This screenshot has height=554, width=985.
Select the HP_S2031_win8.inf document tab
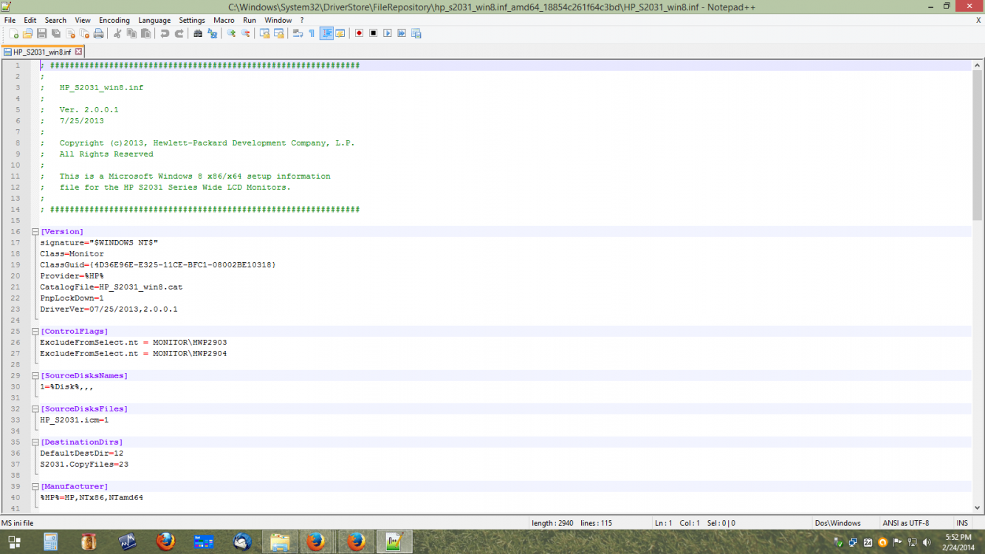click(x=42, y=52)
